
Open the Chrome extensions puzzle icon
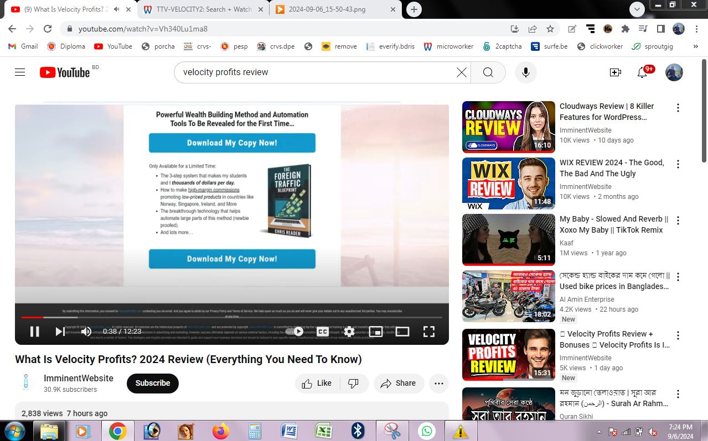click(x=626, y=29)
